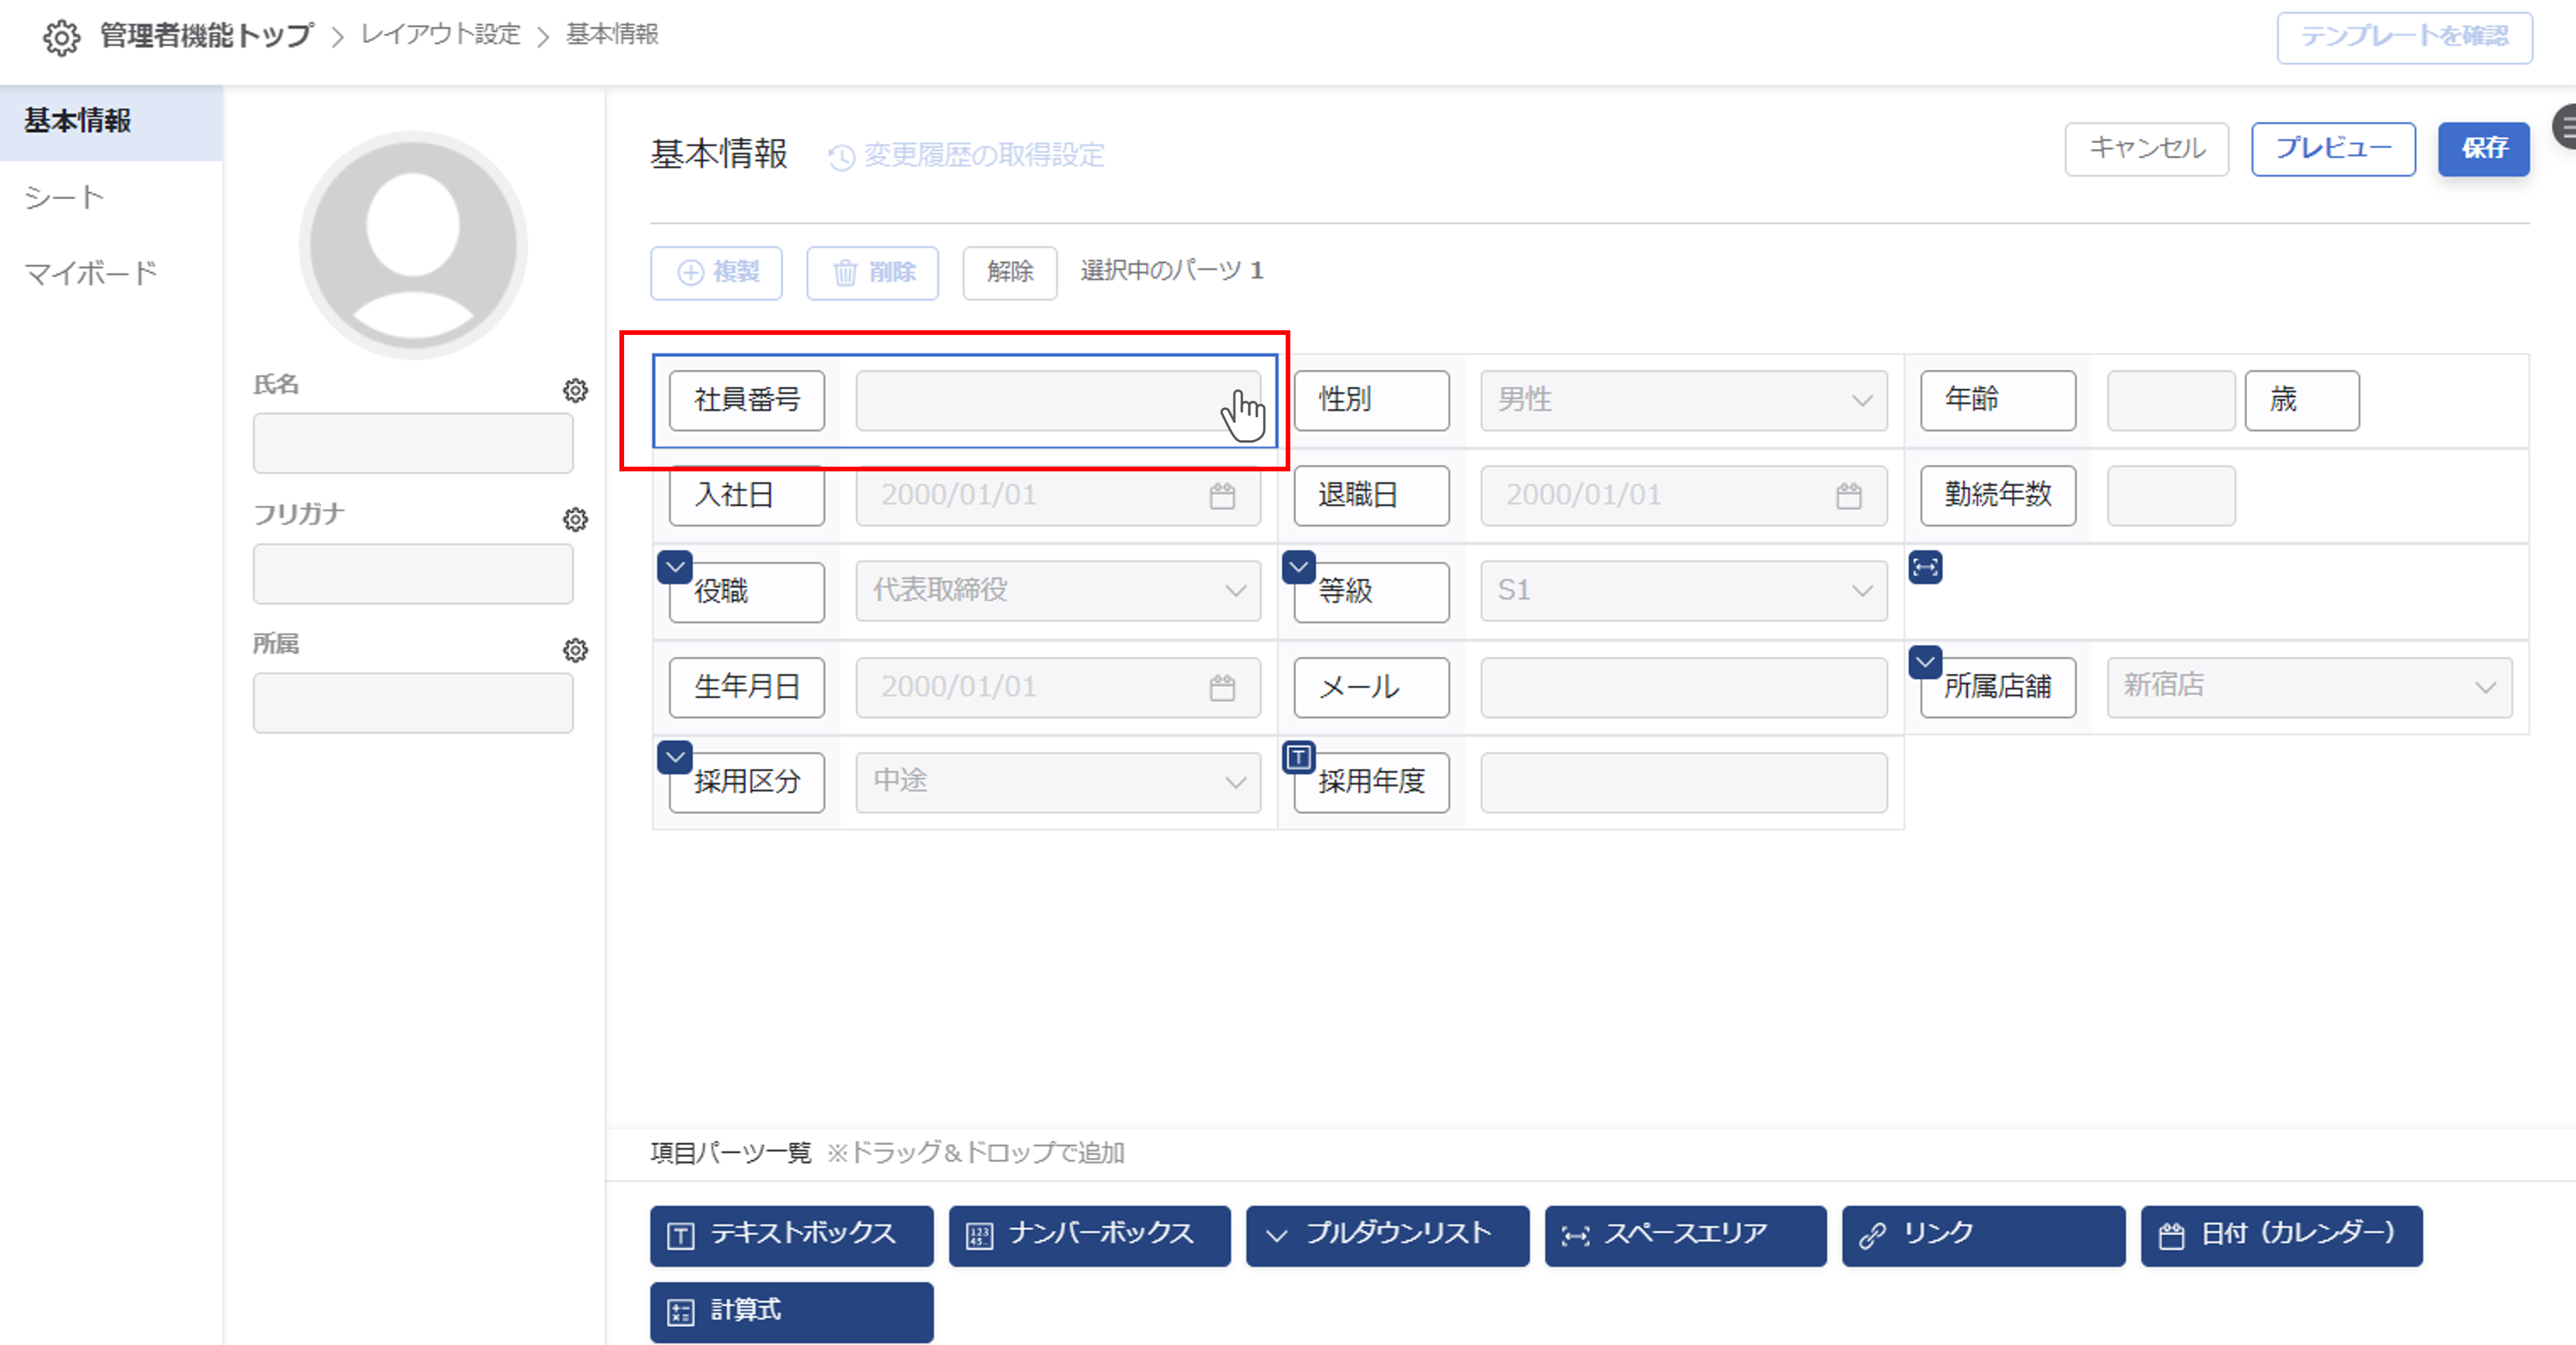Click the calendar icon in 退職日 field
This screenshot has height=1345, width=2576.
tap(1848, 496)
